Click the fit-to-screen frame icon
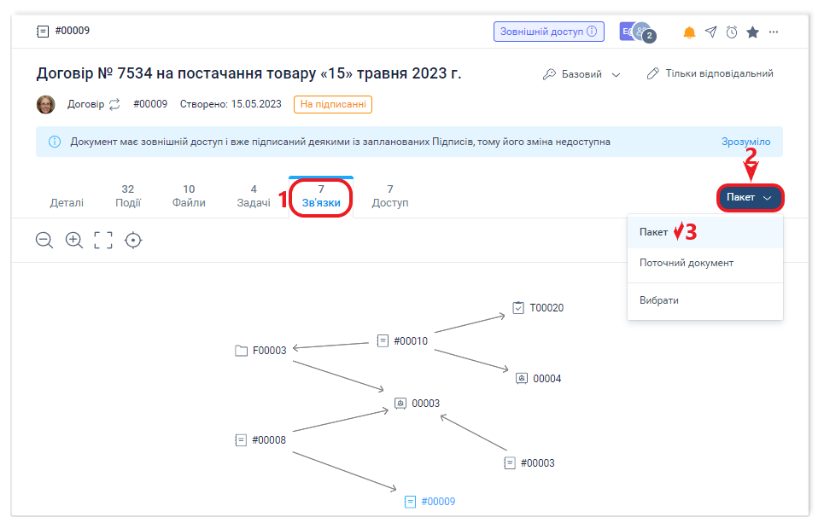Screen dimensions: 824x529 103,241
